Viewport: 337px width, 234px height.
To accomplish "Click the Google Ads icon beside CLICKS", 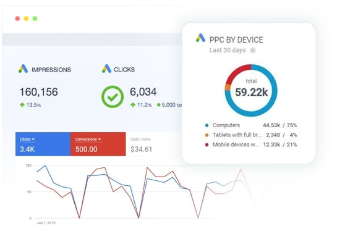I will click(106, 69).
